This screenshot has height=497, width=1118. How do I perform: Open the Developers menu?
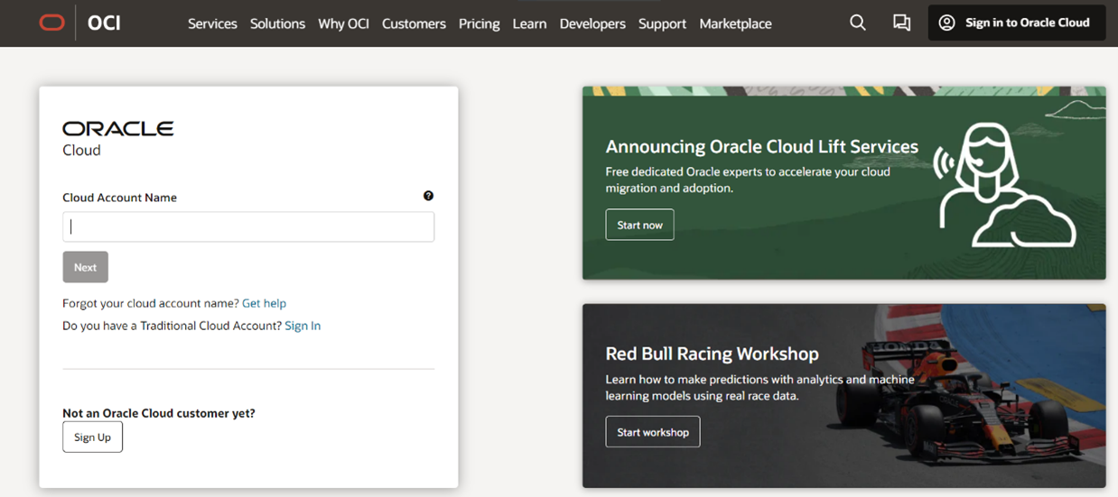592,23
